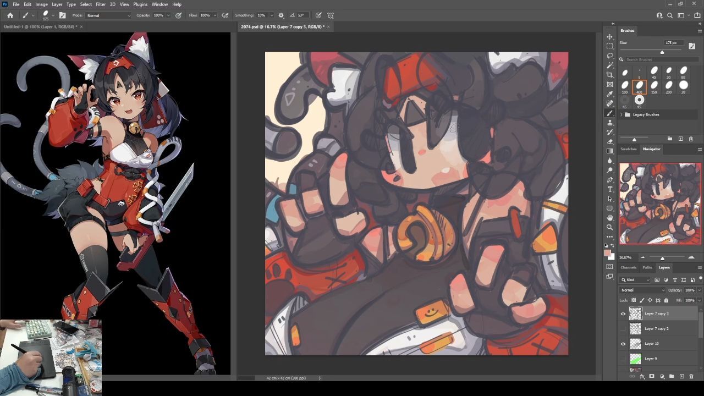The height and width of the screenshot is (396, 704).
Task: Select the Path Selection tool
Action: [x=610, y=199]
